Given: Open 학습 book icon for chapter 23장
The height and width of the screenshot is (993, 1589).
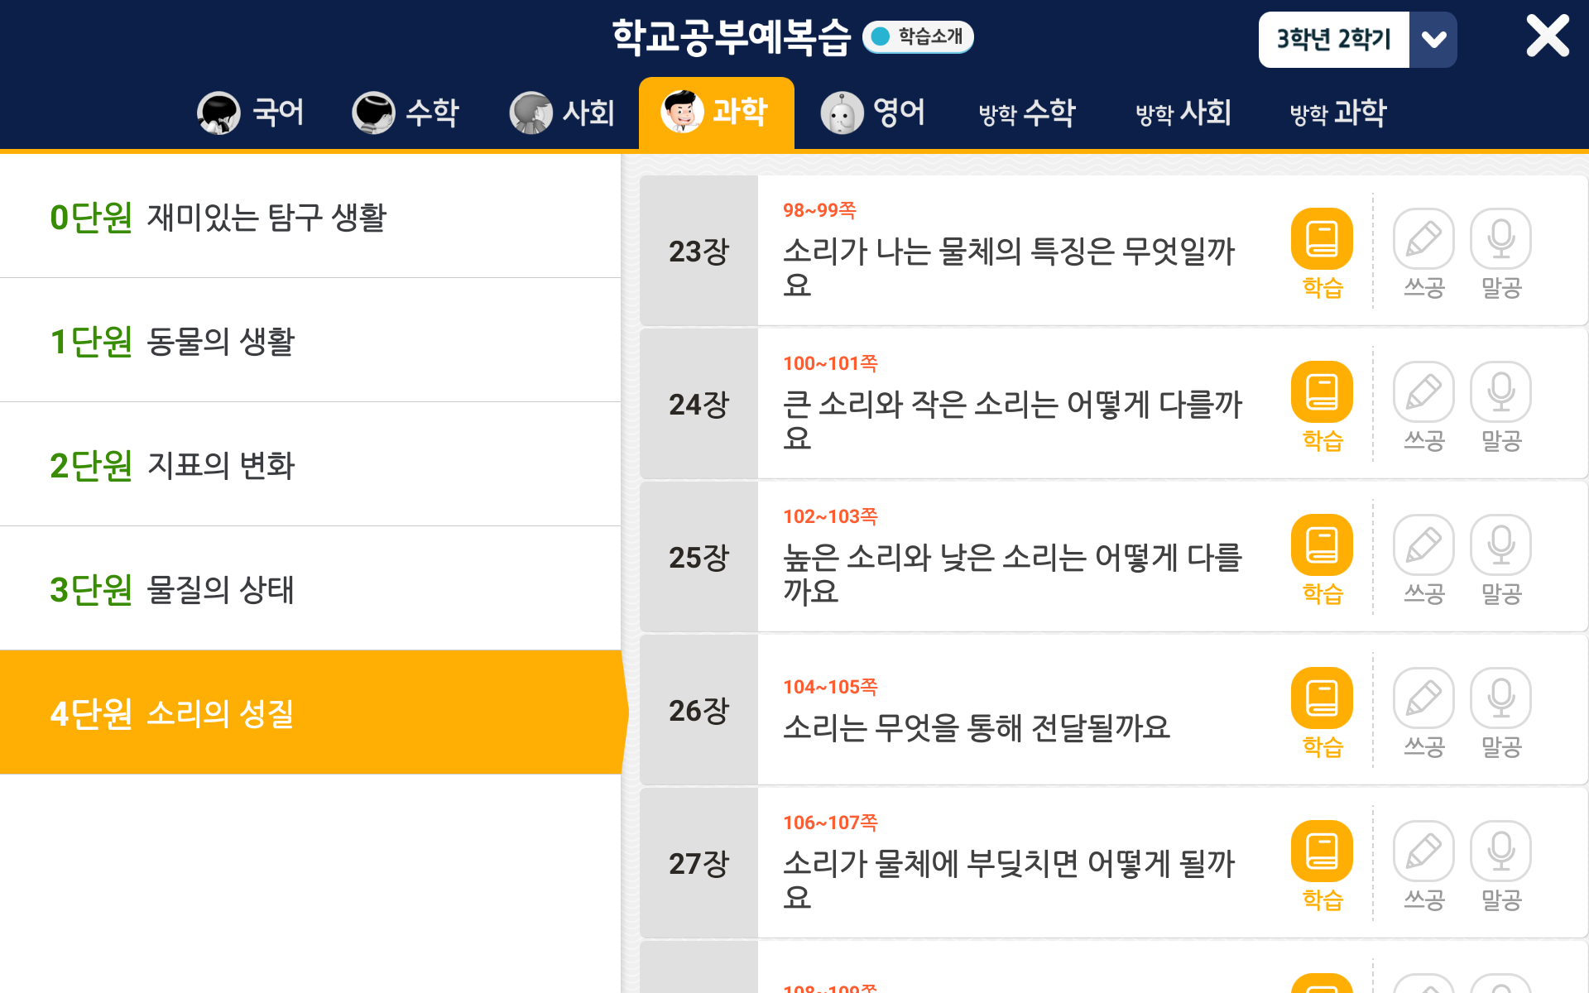Looking at the screenshot, I should [x=1322, y=240].
